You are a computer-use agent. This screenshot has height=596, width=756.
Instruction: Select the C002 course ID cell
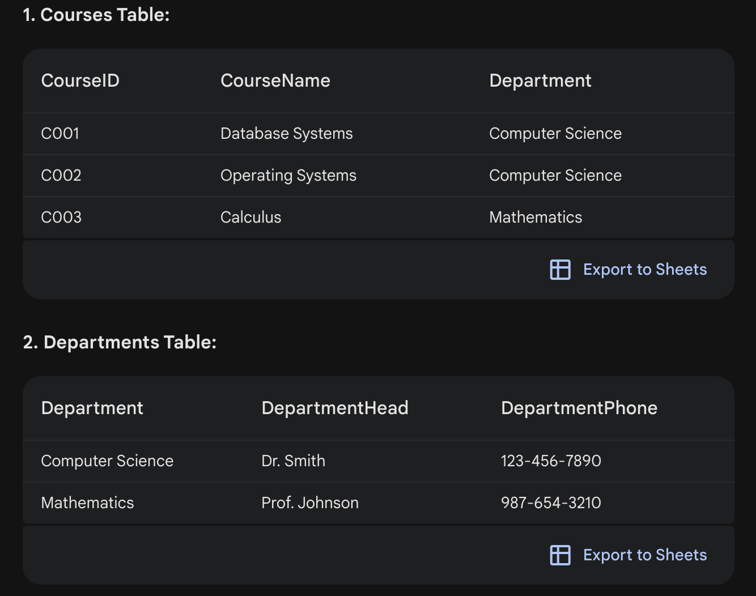61,176
